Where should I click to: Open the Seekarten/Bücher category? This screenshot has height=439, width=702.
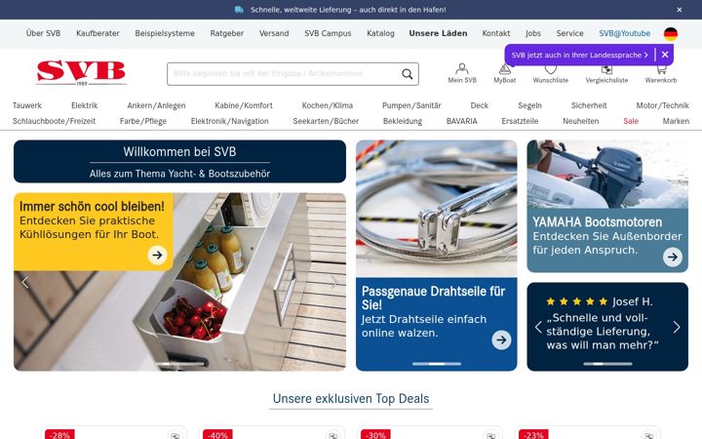[326, 121]
